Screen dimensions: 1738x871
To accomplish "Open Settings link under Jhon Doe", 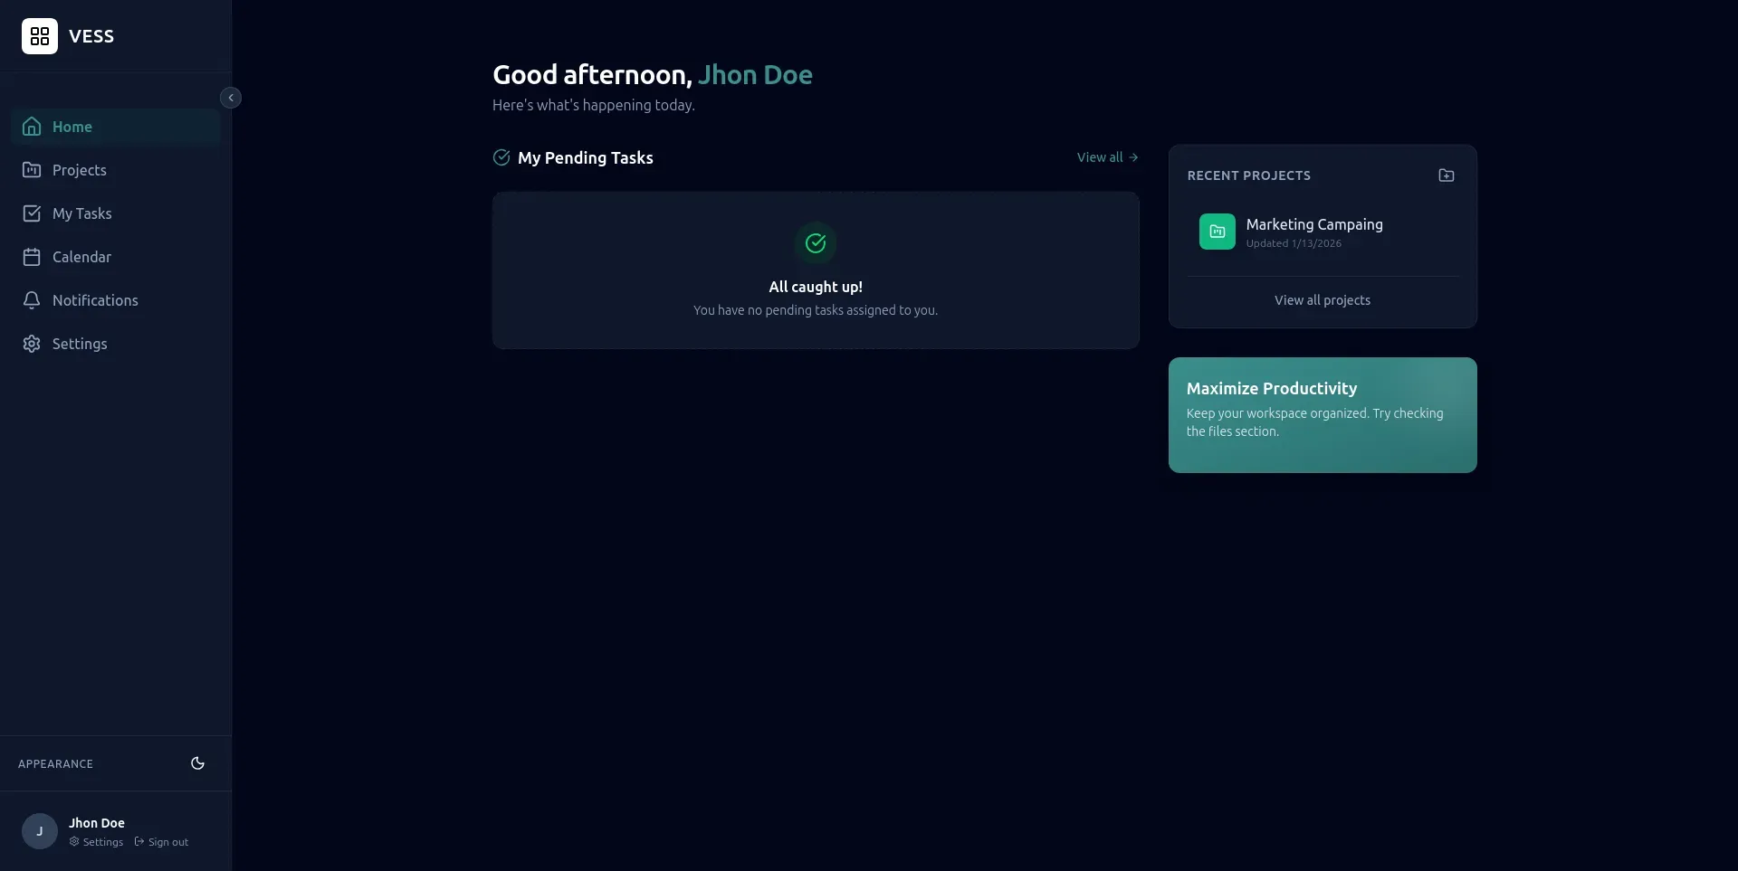I will (97, 842).
